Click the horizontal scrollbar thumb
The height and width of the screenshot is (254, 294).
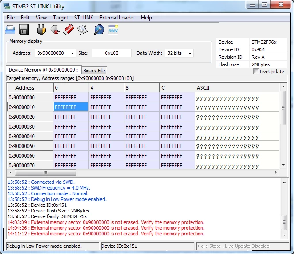pos(46,172)
